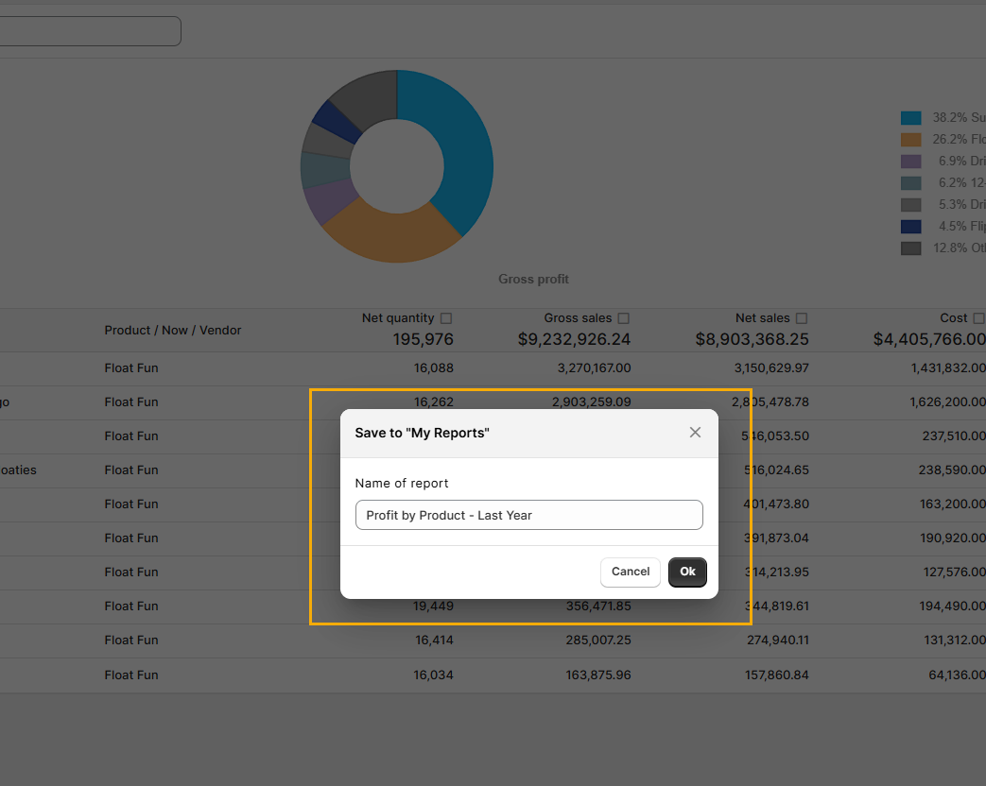Click the input box at top left

90,31
